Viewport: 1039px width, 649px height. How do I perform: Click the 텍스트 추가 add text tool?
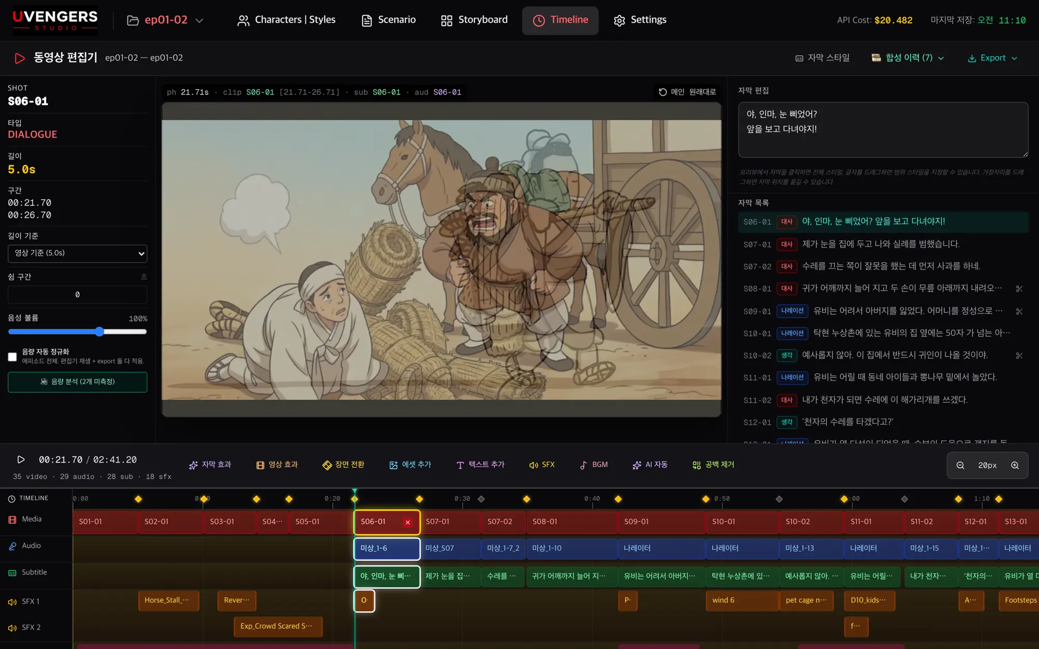[x=481, y=465]
